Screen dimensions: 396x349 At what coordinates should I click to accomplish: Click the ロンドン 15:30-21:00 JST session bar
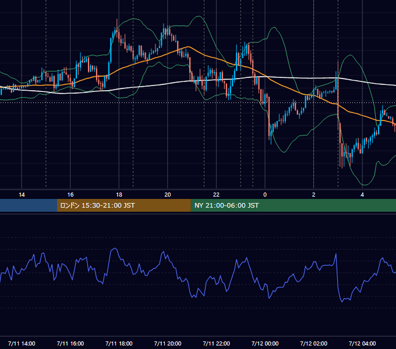(123, 205)
